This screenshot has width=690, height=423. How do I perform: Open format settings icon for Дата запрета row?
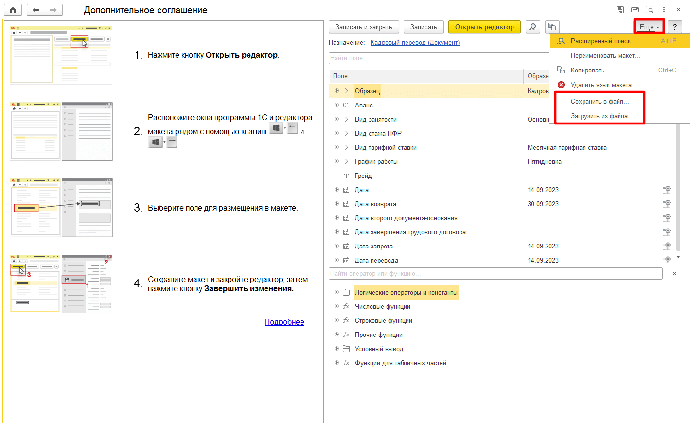(x=666, y=246)
